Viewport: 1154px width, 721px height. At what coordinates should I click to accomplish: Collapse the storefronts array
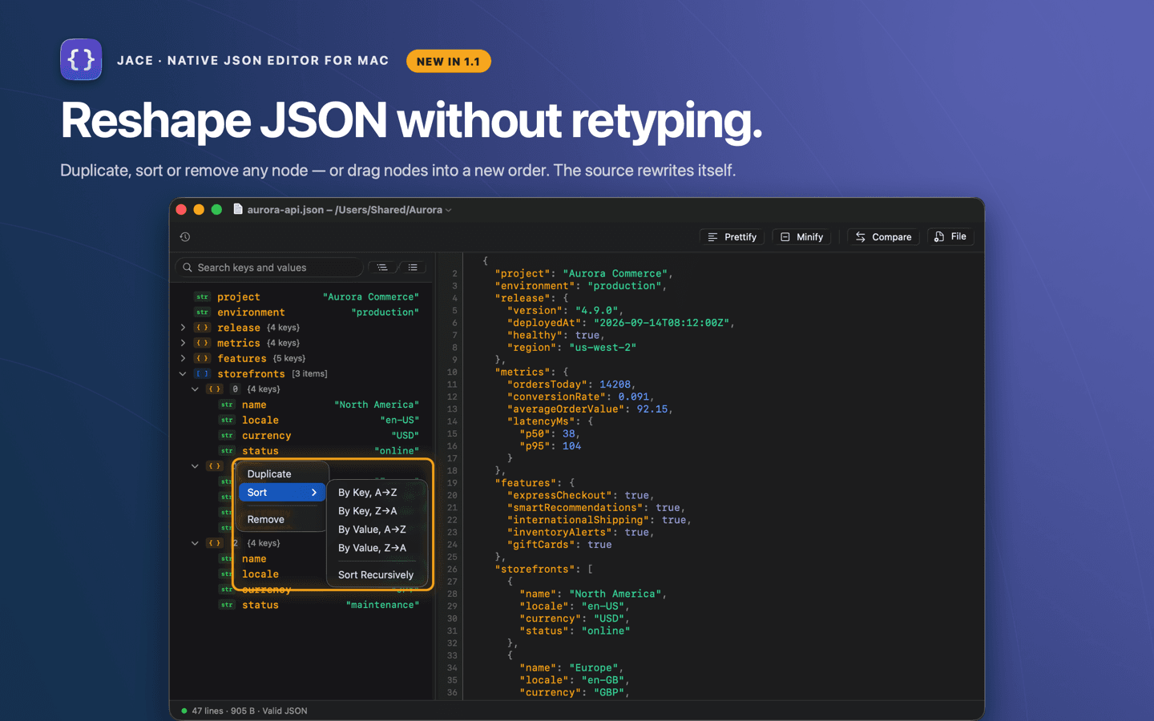click(183, 374)
